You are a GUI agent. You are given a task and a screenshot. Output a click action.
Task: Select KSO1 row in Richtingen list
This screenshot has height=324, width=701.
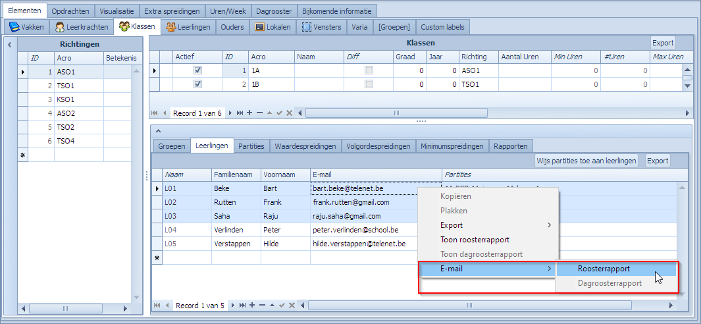click(x=74, y=99)
